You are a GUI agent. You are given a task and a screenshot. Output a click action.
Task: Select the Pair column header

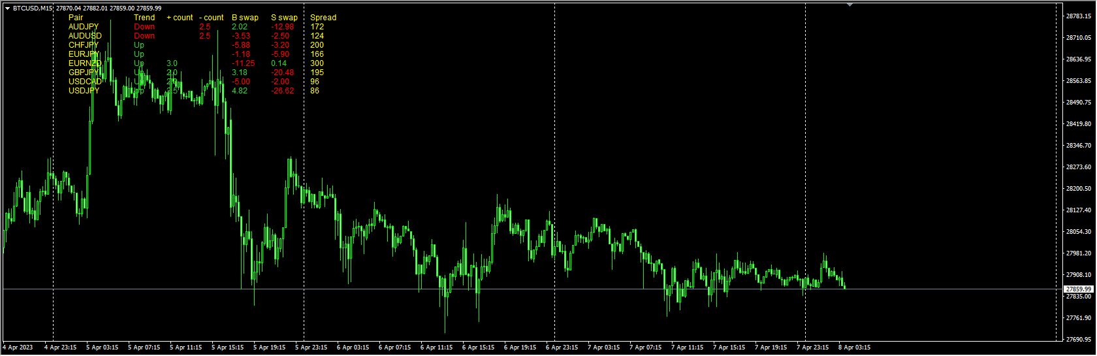point(76,18)
